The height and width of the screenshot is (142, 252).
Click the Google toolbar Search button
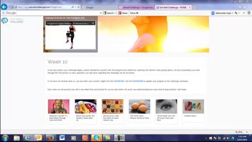(x=109, y=13)
